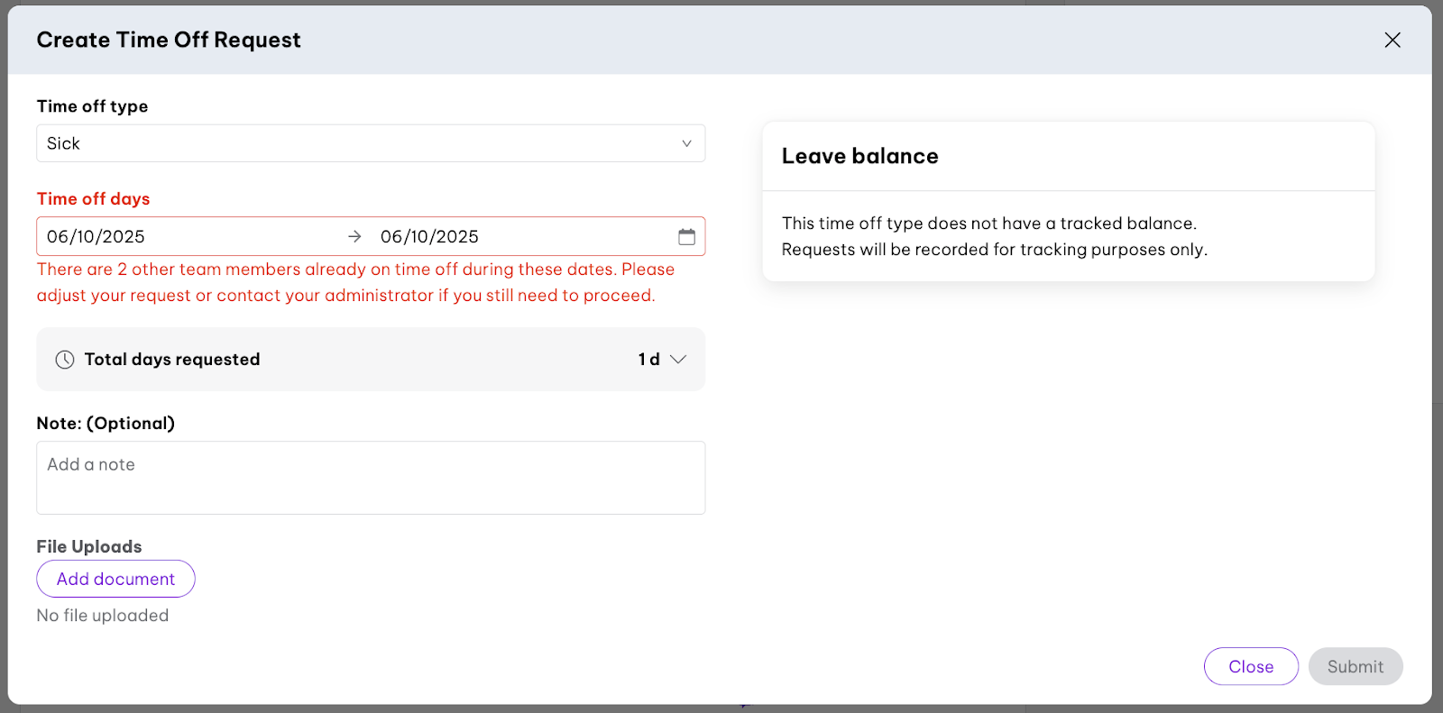This screenshot has height=713, width=1443.
Task: Click the clock icon beside Total days requested
Action: tap(65, 360)
